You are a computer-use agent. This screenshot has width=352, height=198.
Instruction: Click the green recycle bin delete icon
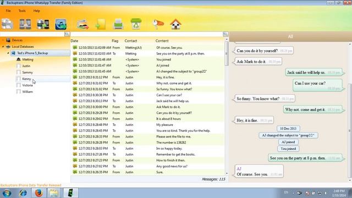click(136, 24)
